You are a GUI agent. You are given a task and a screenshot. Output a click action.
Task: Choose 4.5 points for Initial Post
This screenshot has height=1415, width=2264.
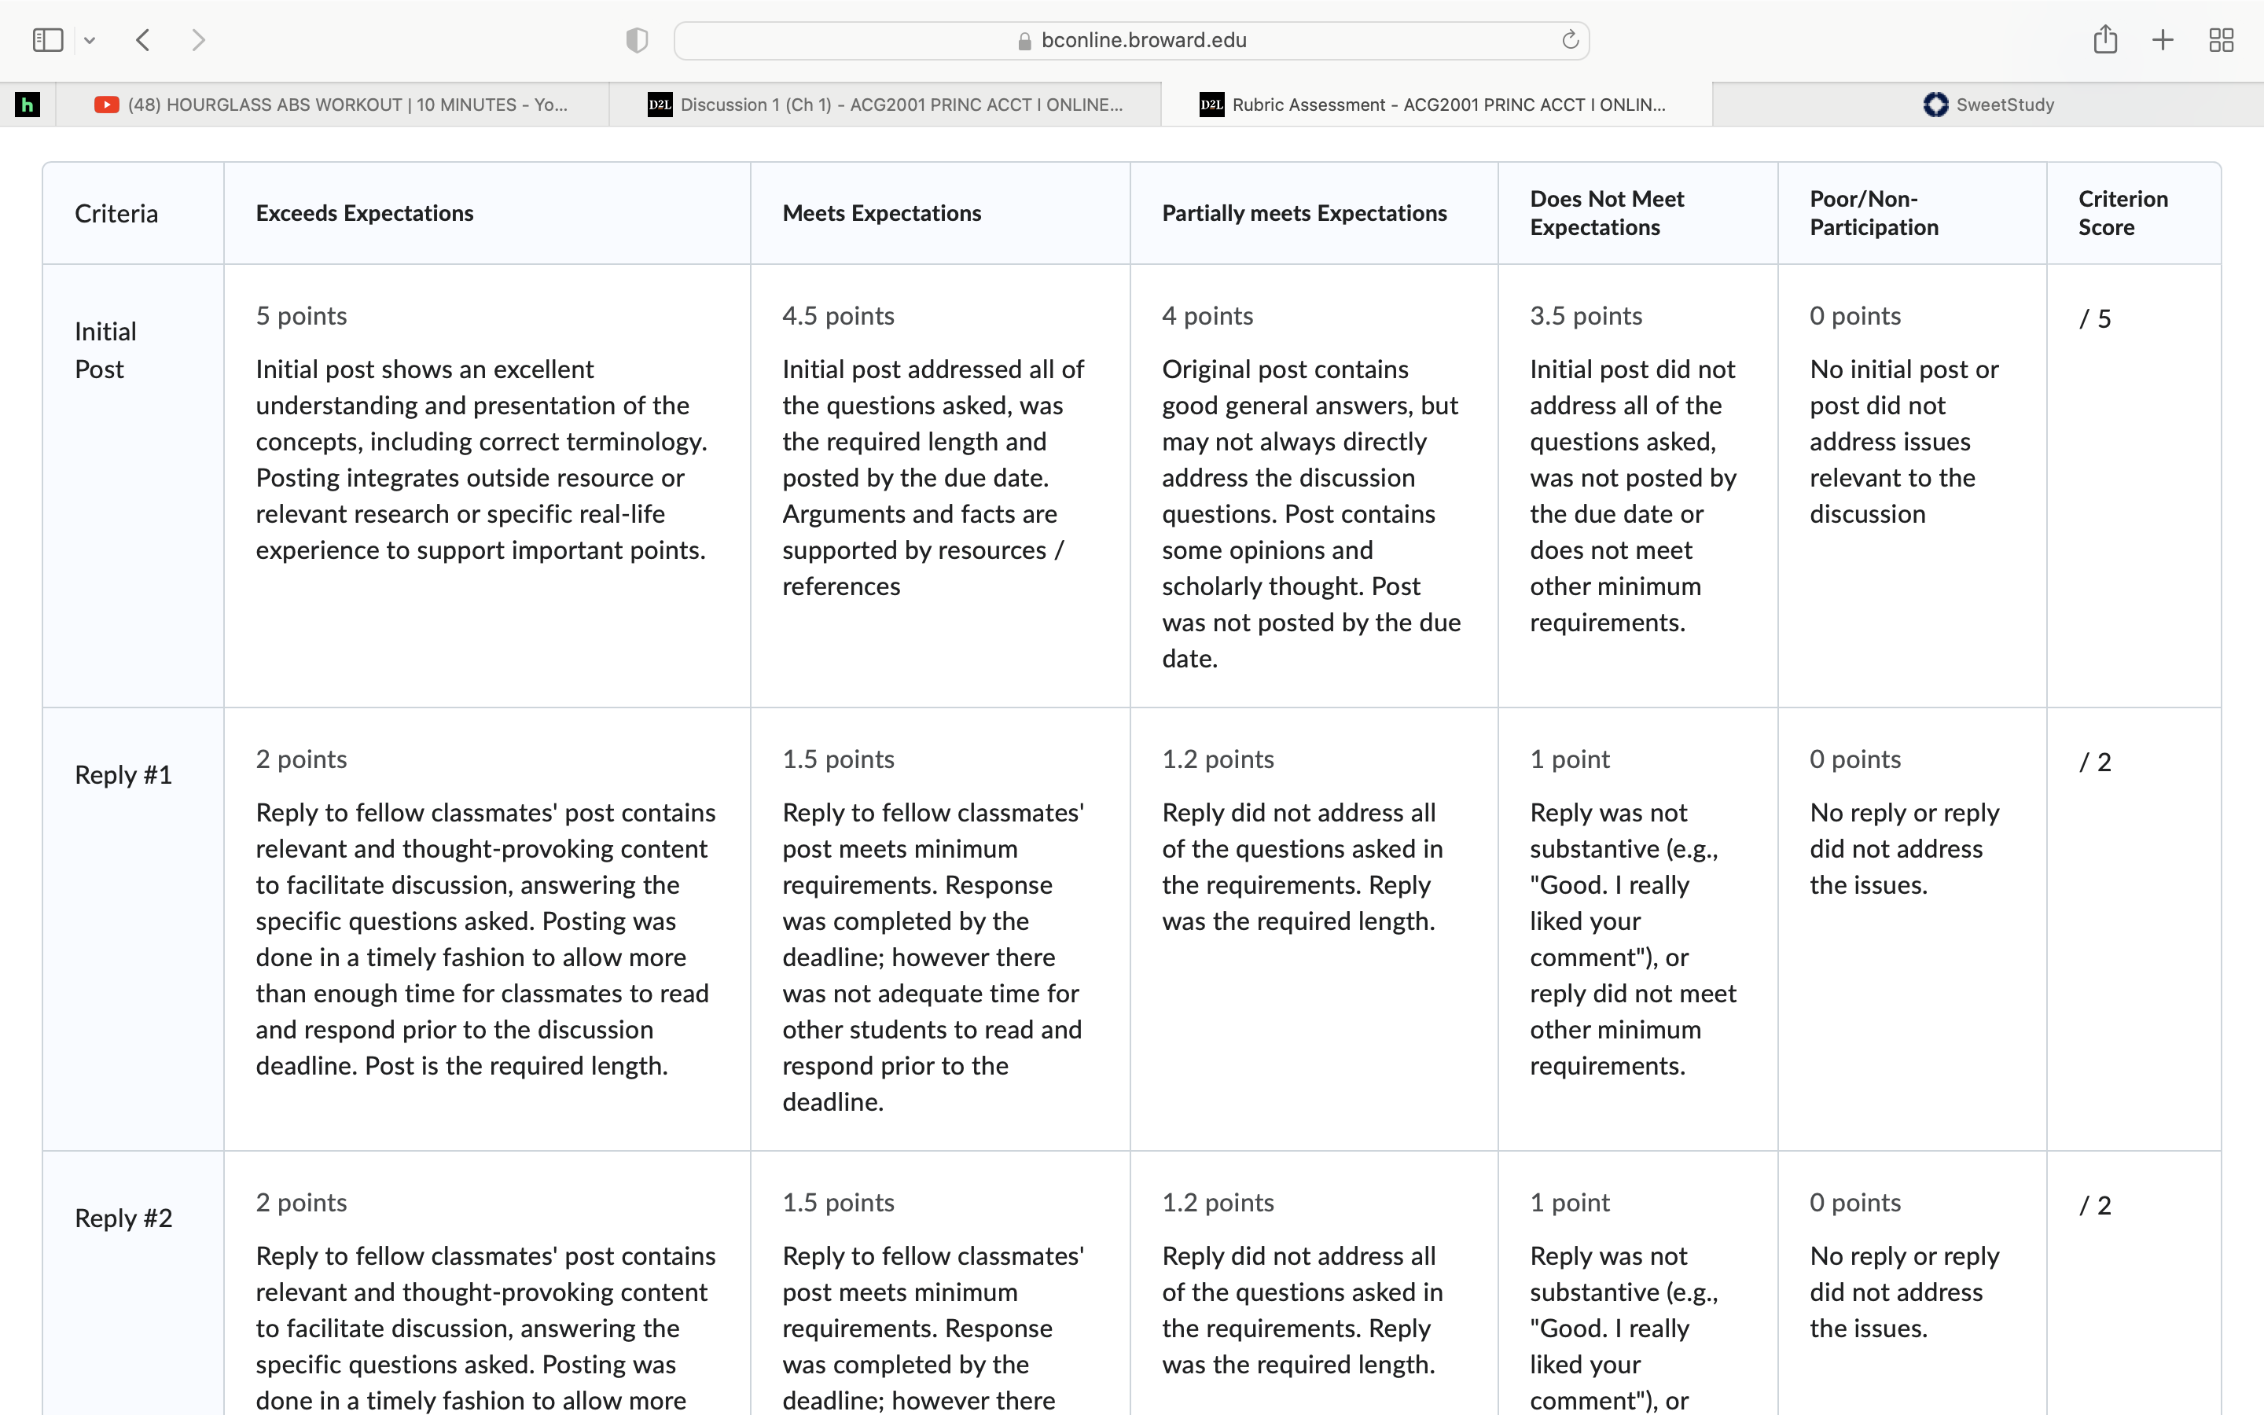click(x=940, y=485)
